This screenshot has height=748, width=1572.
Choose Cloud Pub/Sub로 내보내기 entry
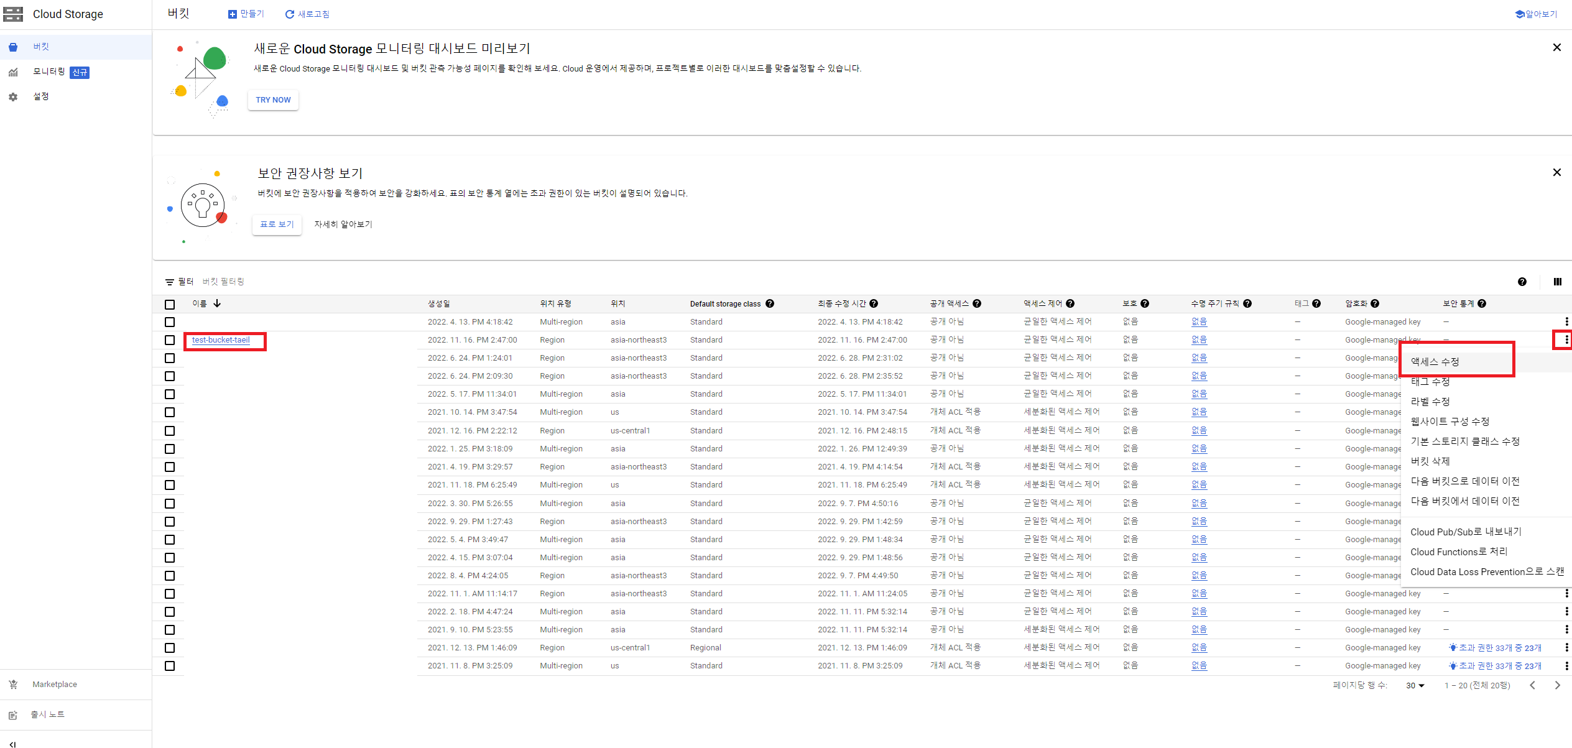[x=1486, y=532]
